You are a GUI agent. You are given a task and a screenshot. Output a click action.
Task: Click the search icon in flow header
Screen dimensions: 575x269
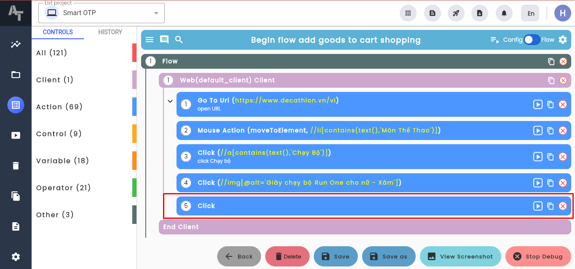[x=179, y=40]
